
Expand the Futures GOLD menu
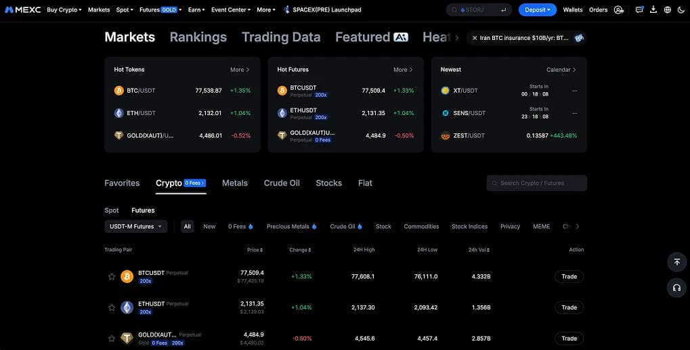[160, 9]
